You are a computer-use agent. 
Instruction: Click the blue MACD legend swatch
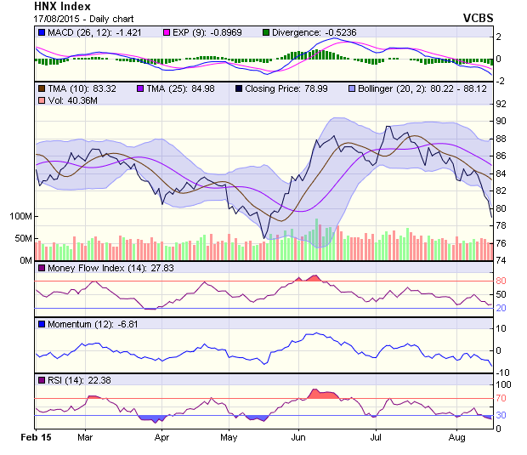[42, 32]
